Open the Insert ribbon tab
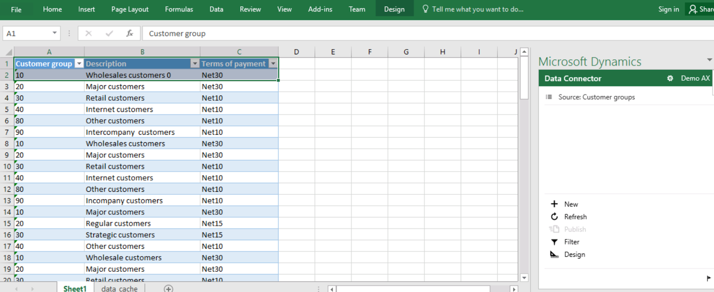 point(86,9)
